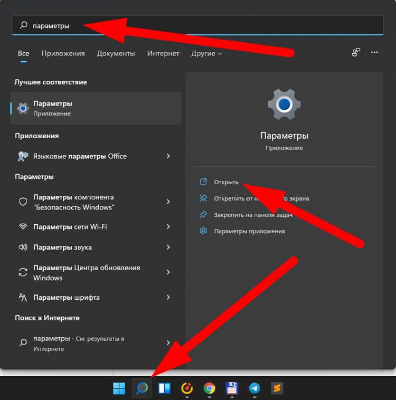396x400 pixels.
Task: Switch to the Приложения filter tab
Action: point(63,54)
